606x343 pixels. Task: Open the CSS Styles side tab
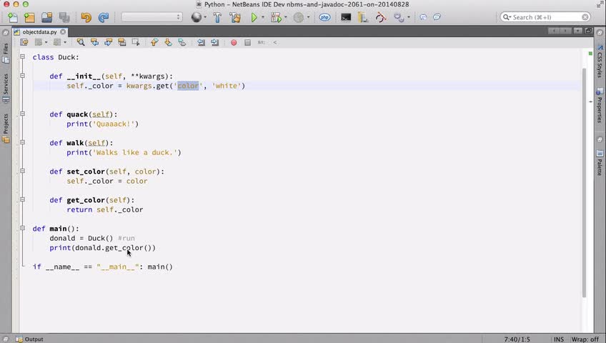tap(600, 61)
